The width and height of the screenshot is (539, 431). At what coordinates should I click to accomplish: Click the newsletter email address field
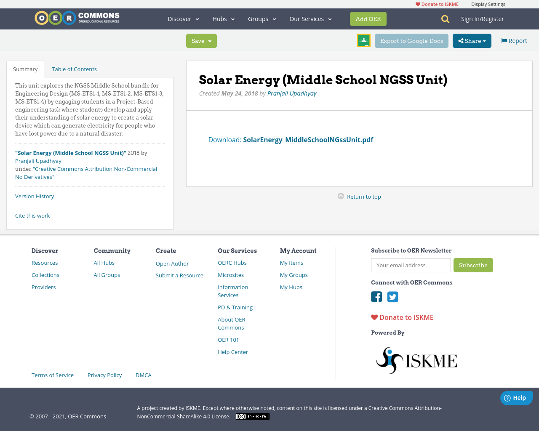(x=411, y=265)
